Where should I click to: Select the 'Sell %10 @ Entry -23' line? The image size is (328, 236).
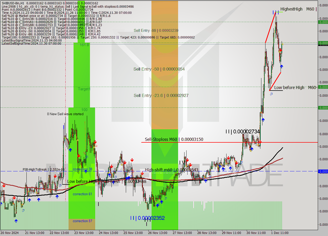[51, 28]
